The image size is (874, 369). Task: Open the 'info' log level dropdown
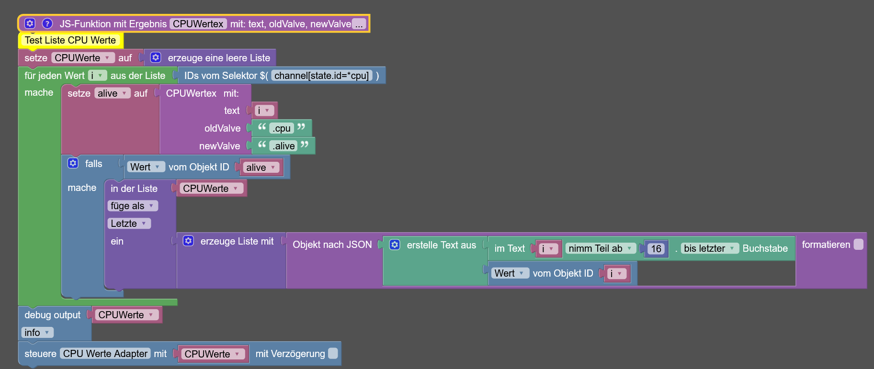pos(37,333)
